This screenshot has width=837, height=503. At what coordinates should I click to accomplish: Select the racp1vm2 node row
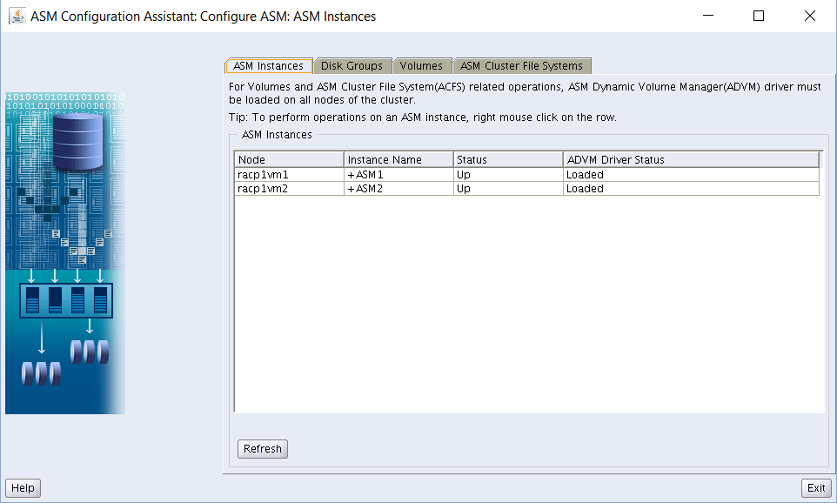coord(289,189)
